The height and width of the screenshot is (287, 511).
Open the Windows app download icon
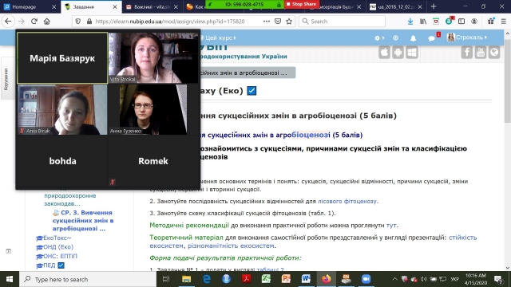coord(412,53)
